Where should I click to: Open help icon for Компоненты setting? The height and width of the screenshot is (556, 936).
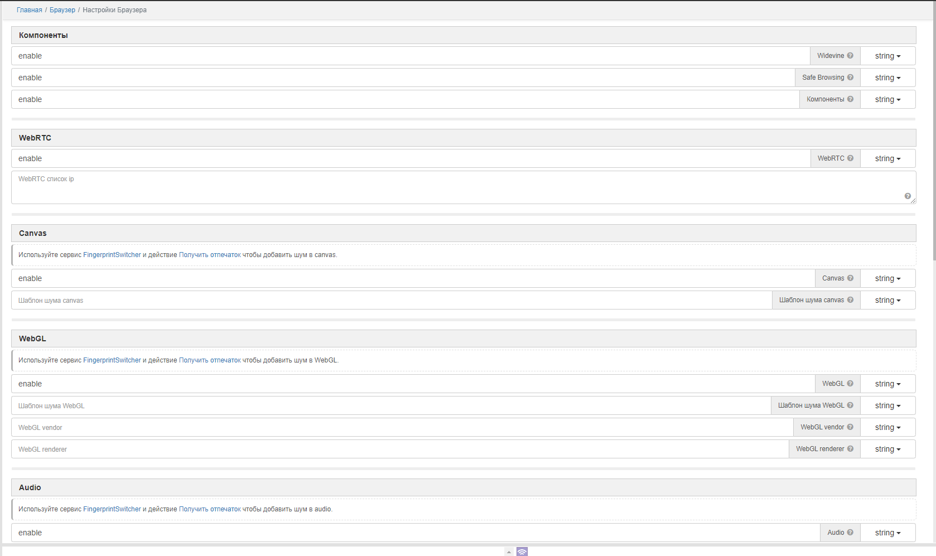click(x=851, y=99)
